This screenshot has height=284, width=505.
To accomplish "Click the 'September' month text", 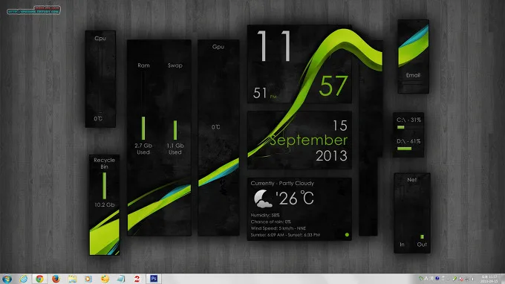I will (x=308, y=141).
